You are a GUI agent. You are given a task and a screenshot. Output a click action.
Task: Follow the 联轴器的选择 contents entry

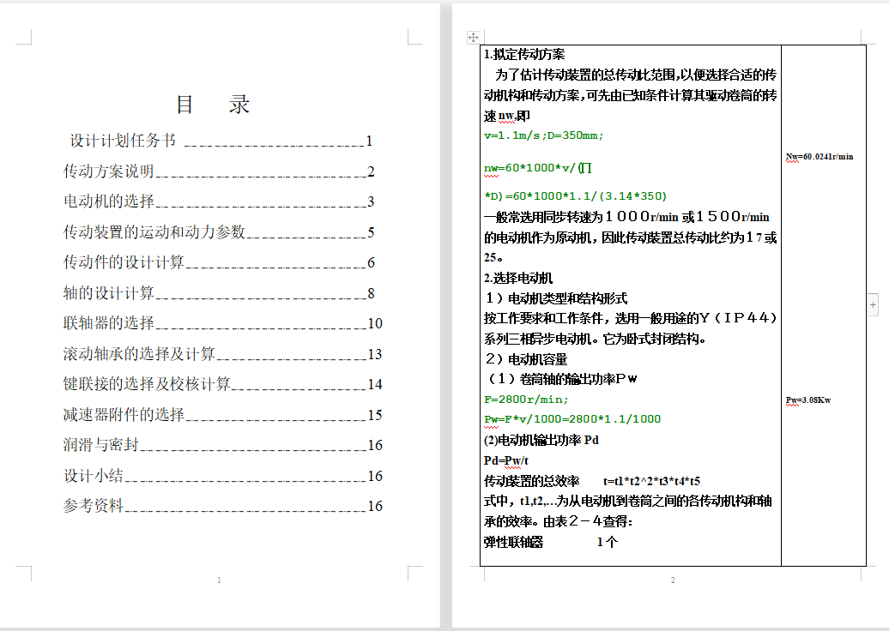coord(109,323)
